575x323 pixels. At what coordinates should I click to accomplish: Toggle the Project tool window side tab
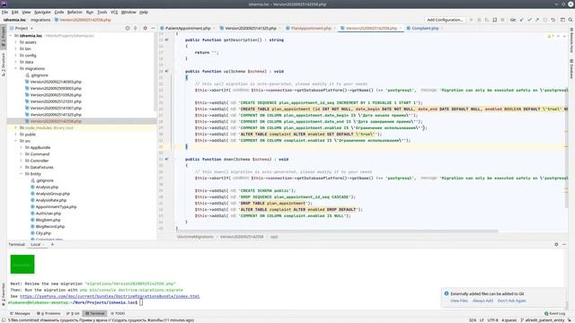coord(4,37)
